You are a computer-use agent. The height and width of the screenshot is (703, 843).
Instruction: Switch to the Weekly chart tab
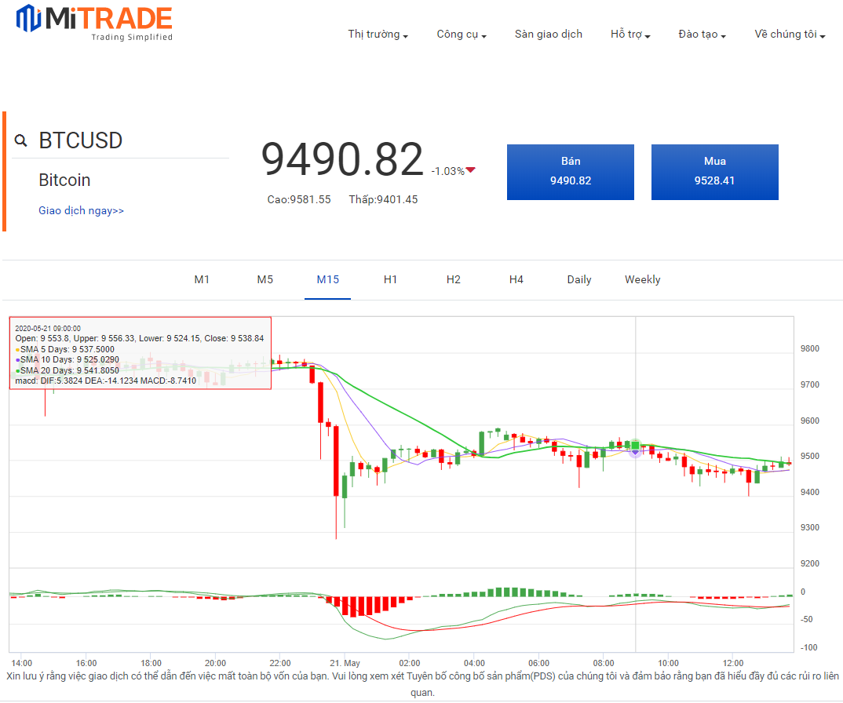[642, 280]
